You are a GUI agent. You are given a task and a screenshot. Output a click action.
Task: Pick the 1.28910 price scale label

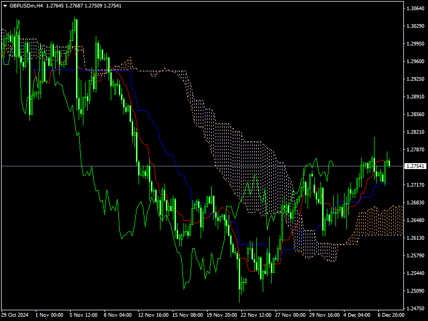point(416,97)
